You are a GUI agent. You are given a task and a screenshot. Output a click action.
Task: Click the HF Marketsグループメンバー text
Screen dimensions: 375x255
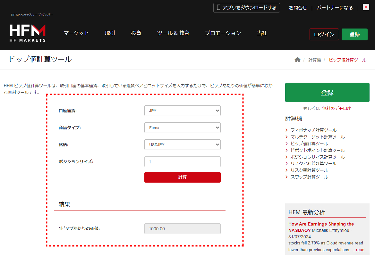[32, 15]
